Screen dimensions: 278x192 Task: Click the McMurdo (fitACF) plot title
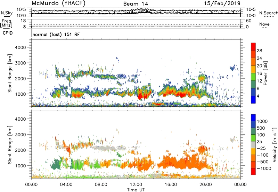pos(58,3)
